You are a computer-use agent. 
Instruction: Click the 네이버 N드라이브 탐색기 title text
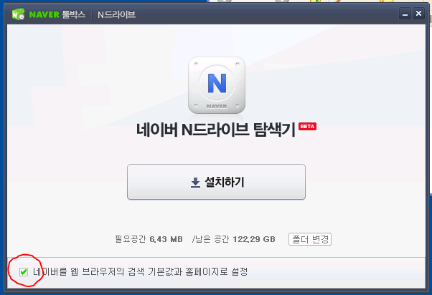click(x=216, y=130)
